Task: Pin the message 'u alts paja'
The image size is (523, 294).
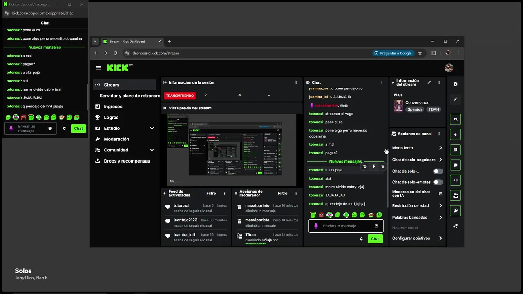Action: pos(373,166)
